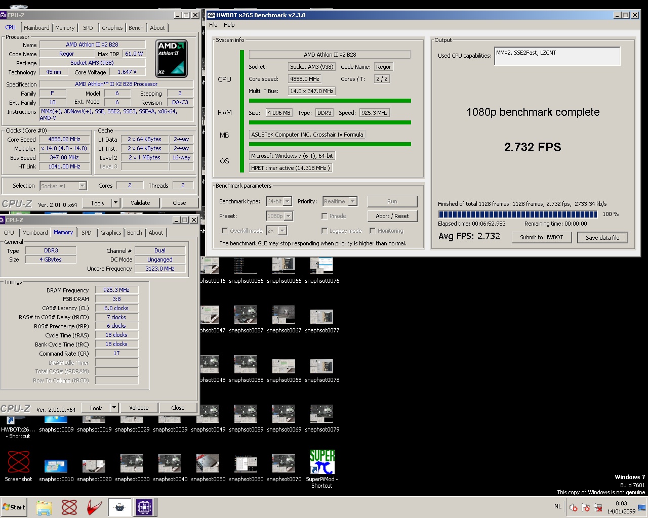Click the NL language indicator
Viewport: 648px width, 518px height.
pos(557,506)
